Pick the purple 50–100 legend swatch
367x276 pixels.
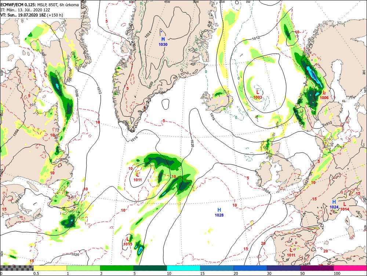pos(317,268)
